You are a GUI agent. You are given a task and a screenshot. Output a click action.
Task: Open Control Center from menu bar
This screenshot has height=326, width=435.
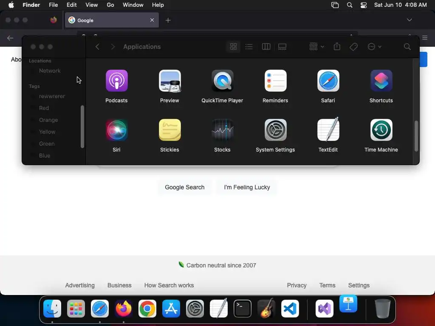tap(364, 5)
